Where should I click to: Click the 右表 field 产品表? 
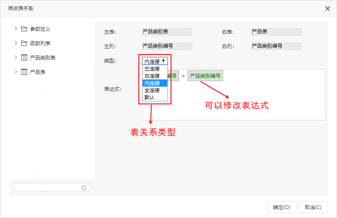276,32
